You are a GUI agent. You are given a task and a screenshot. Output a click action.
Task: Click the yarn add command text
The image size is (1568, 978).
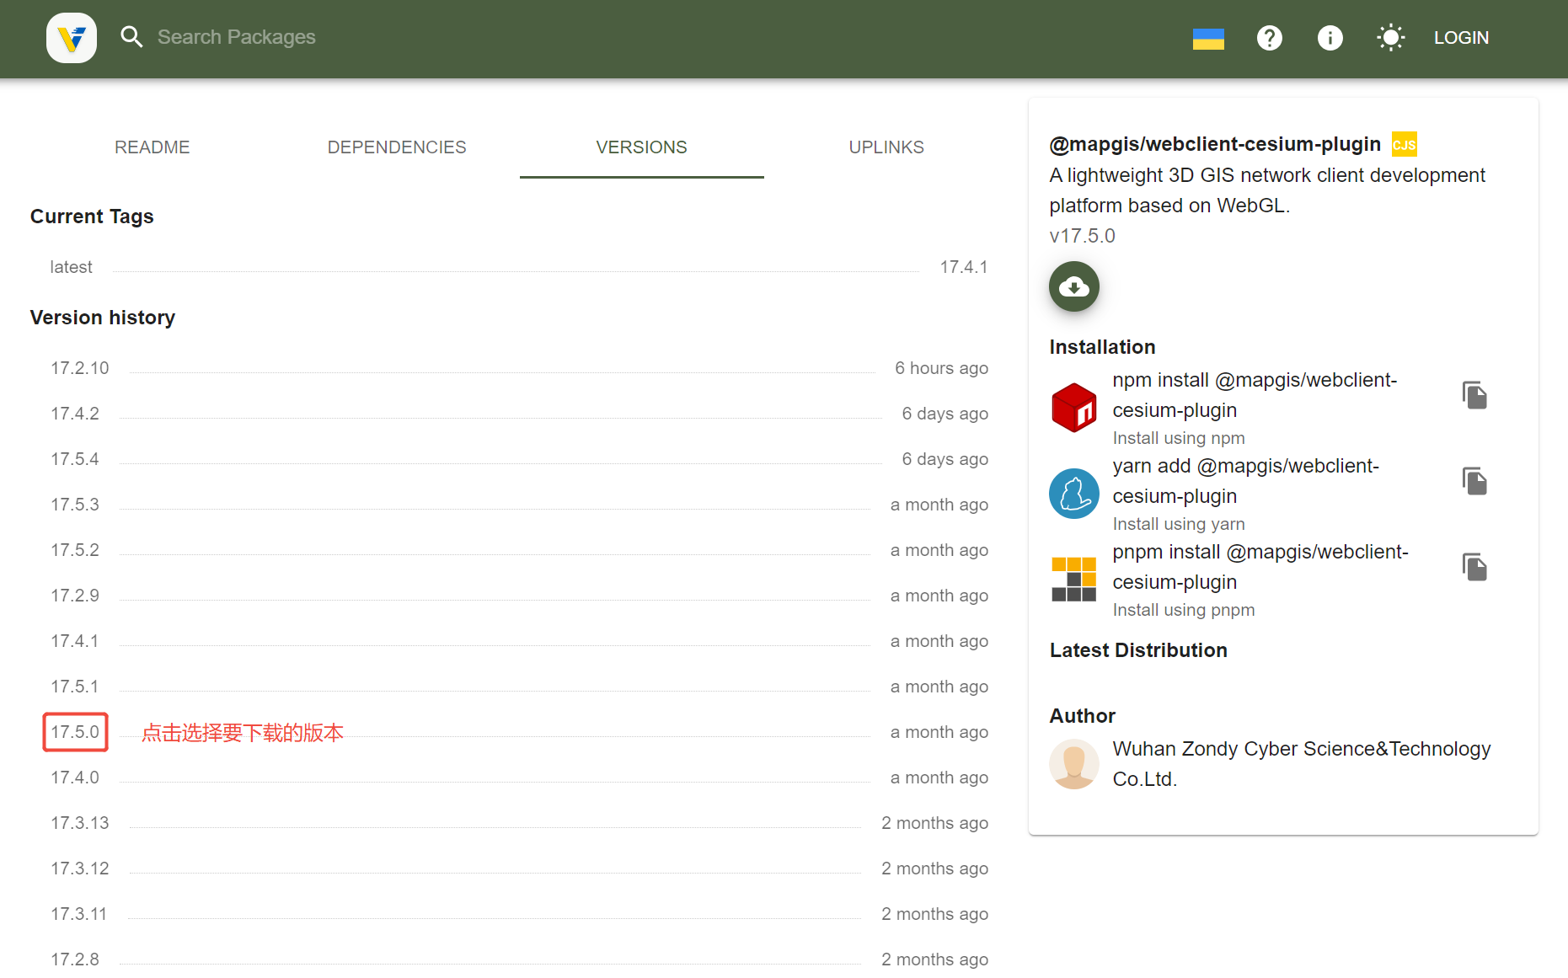click(x=1246, y=481)
